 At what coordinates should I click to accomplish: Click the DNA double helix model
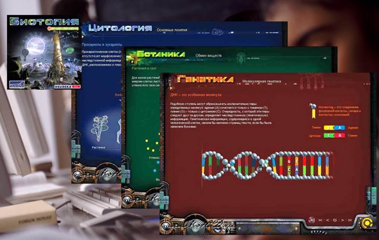[267, 165]
